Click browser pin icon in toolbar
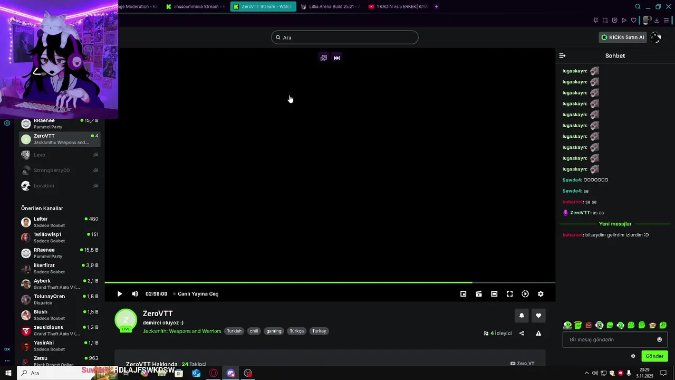 pyautogui.click(x=595, y=21)
